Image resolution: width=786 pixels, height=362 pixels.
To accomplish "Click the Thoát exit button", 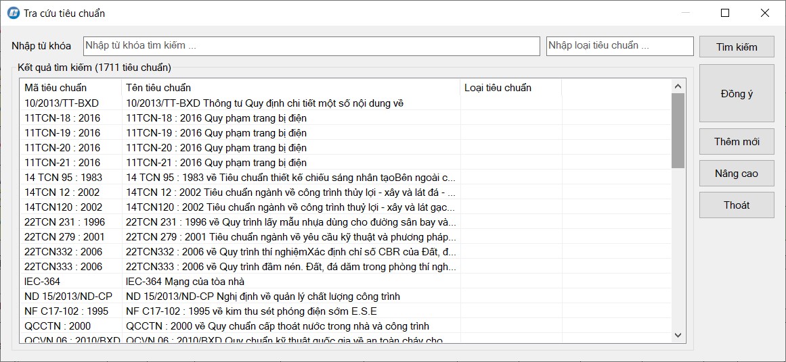I will click(x=736, y=205).
